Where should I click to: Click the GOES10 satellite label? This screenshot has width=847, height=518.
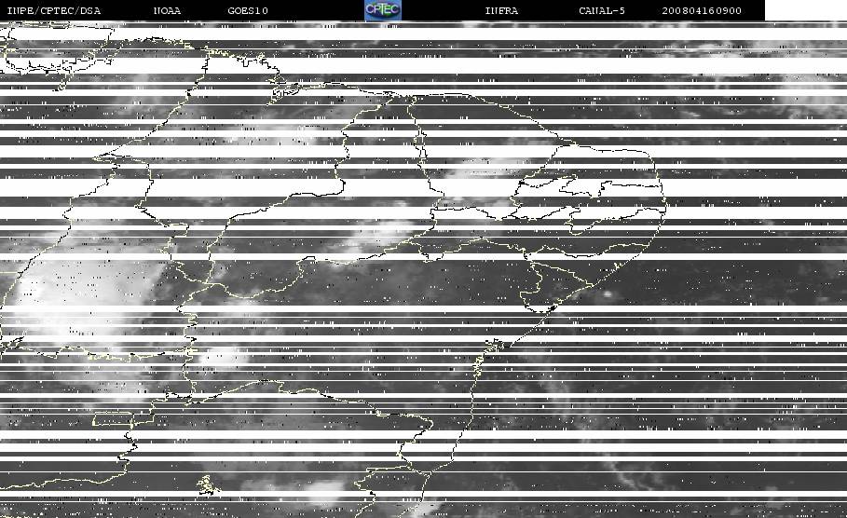(x=248, y=11)
